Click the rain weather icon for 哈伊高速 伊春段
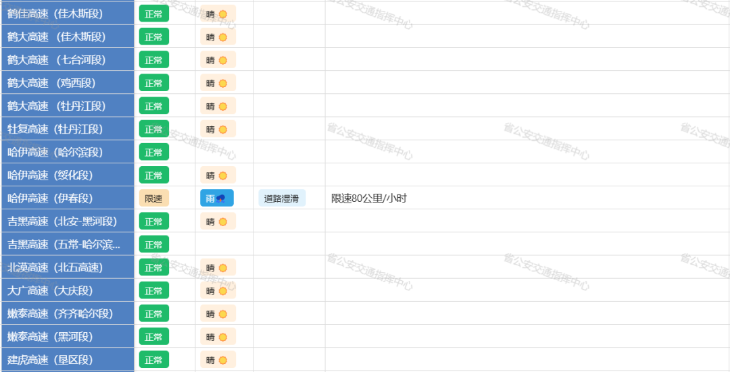This screenshot has height=372, width=730. tap(220, 199)
